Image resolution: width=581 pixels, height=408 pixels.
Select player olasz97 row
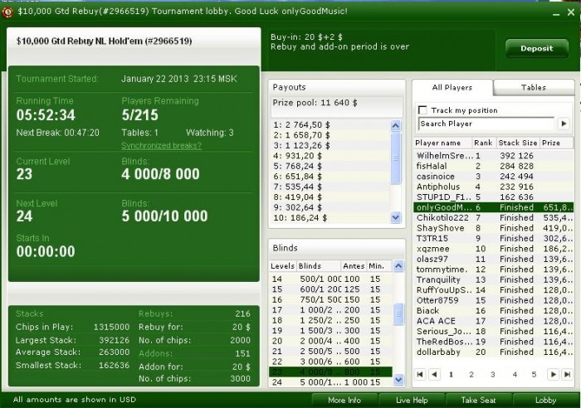click(493, 260)
